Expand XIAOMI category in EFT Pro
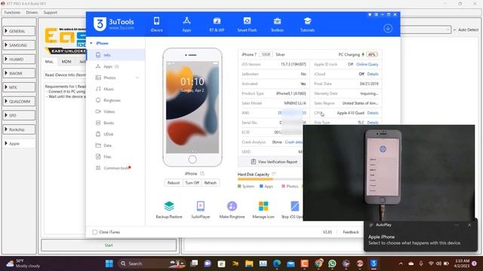This screenshot has height=271, width=483. [19, 73]
